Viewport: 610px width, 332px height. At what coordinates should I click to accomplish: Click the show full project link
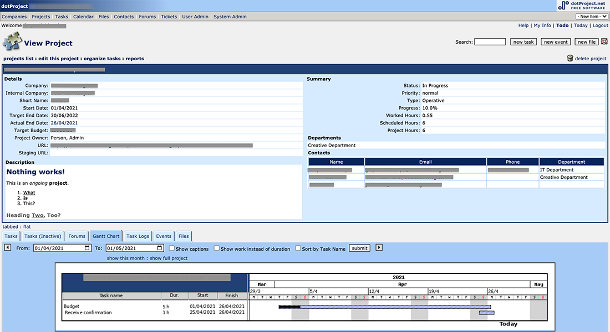tap(169, 258)
